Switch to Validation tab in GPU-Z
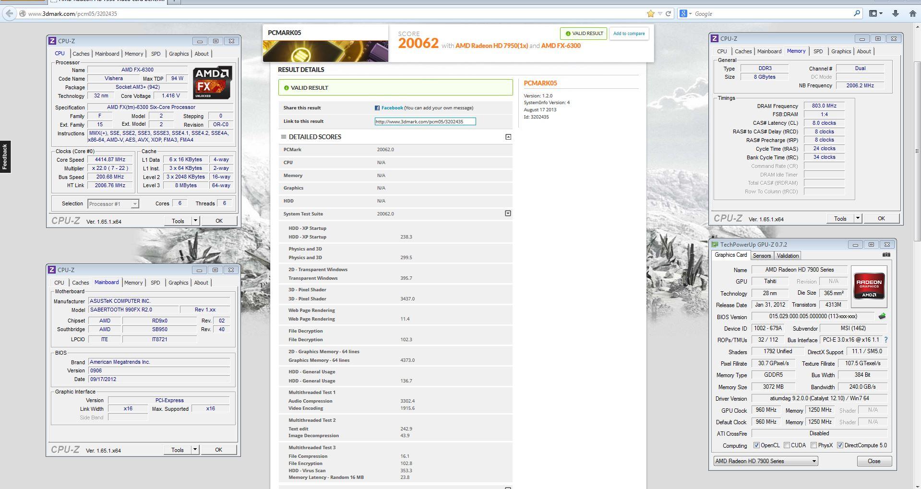Image resolution: width=921 pixels, height=489 pixels. coord(788,256)
